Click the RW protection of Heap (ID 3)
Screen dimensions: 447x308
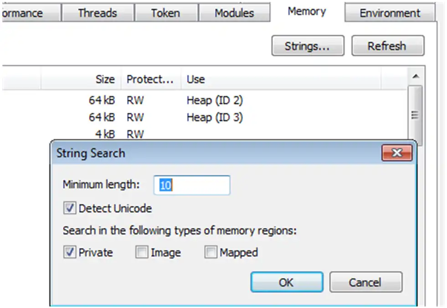pyautogui.click(x=135, y=117)
